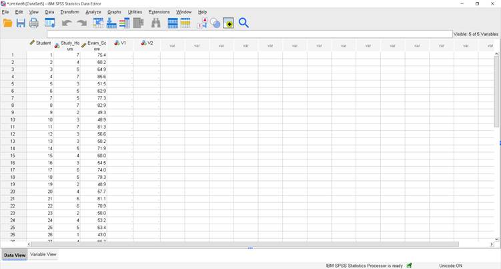Click the Search magnifying glass icon
This screenshot has height=269, width=501.
click(x=243, y=23)
